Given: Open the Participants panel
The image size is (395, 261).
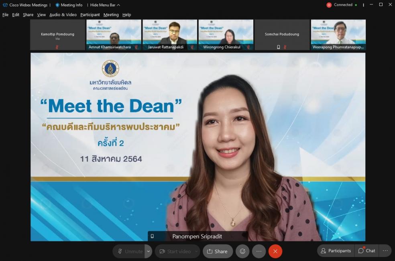Looking at the screenshot, I should [x=336, y=251].
